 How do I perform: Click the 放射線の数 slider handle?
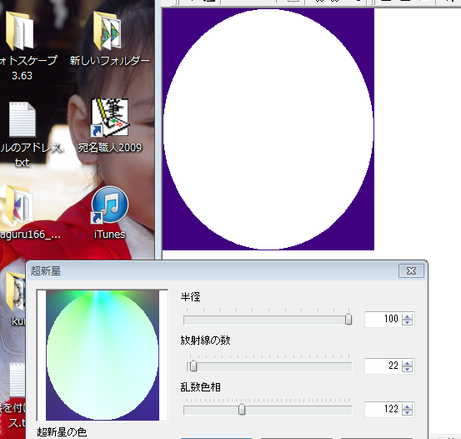(x=193, y=366)
